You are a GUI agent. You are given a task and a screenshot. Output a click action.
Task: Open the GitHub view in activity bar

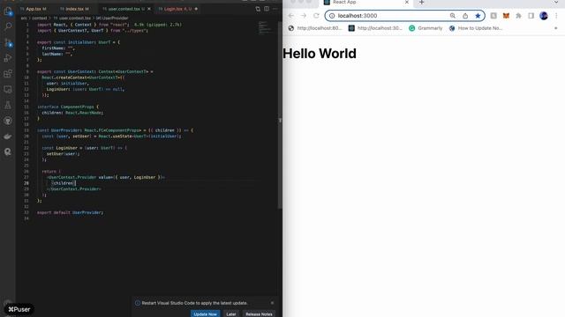8,121
